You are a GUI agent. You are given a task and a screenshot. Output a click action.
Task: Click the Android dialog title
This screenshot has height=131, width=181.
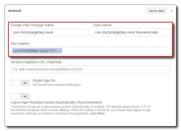(14, 11)
